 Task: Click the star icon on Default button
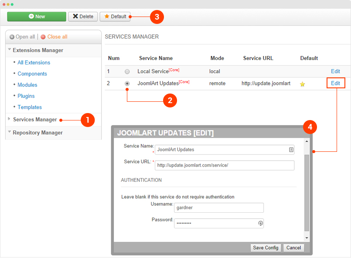[x=107, y=16]
